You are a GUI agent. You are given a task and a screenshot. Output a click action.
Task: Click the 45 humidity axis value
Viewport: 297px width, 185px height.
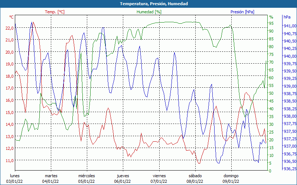(x=271, y=101)
